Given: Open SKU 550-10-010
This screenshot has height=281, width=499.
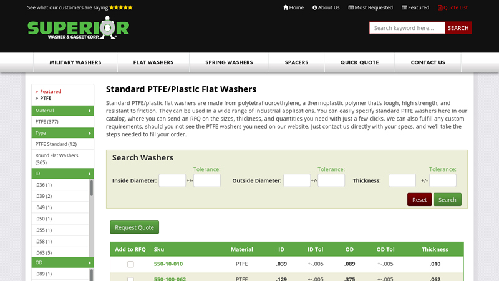Looking at the screenshot, I should (168, 264).
